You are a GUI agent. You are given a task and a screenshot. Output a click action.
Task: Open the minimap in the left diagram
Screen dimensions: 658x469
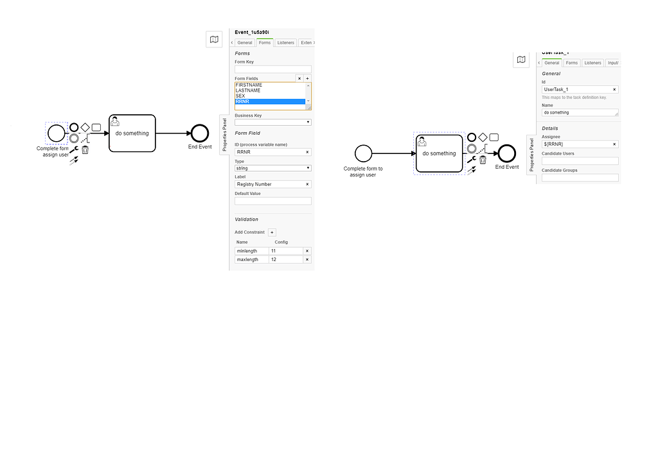pos(214,39)
